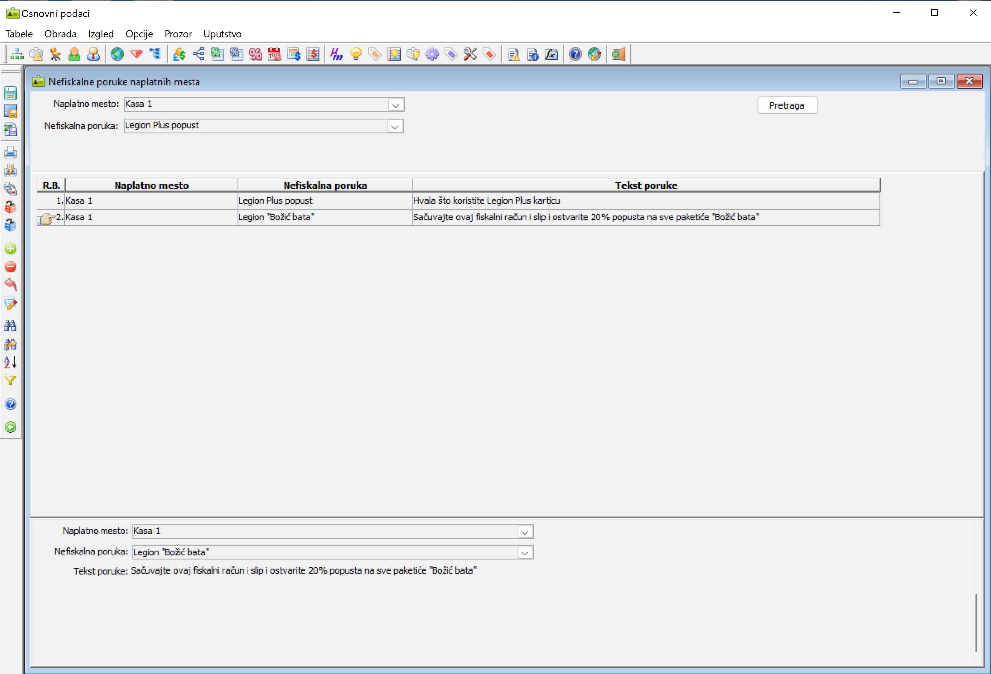Image resolution: width=991 pixels, height=674 pixels.
Task: Click the green back arrow icon at sidebar bottom
Action: tap(11, 427)
